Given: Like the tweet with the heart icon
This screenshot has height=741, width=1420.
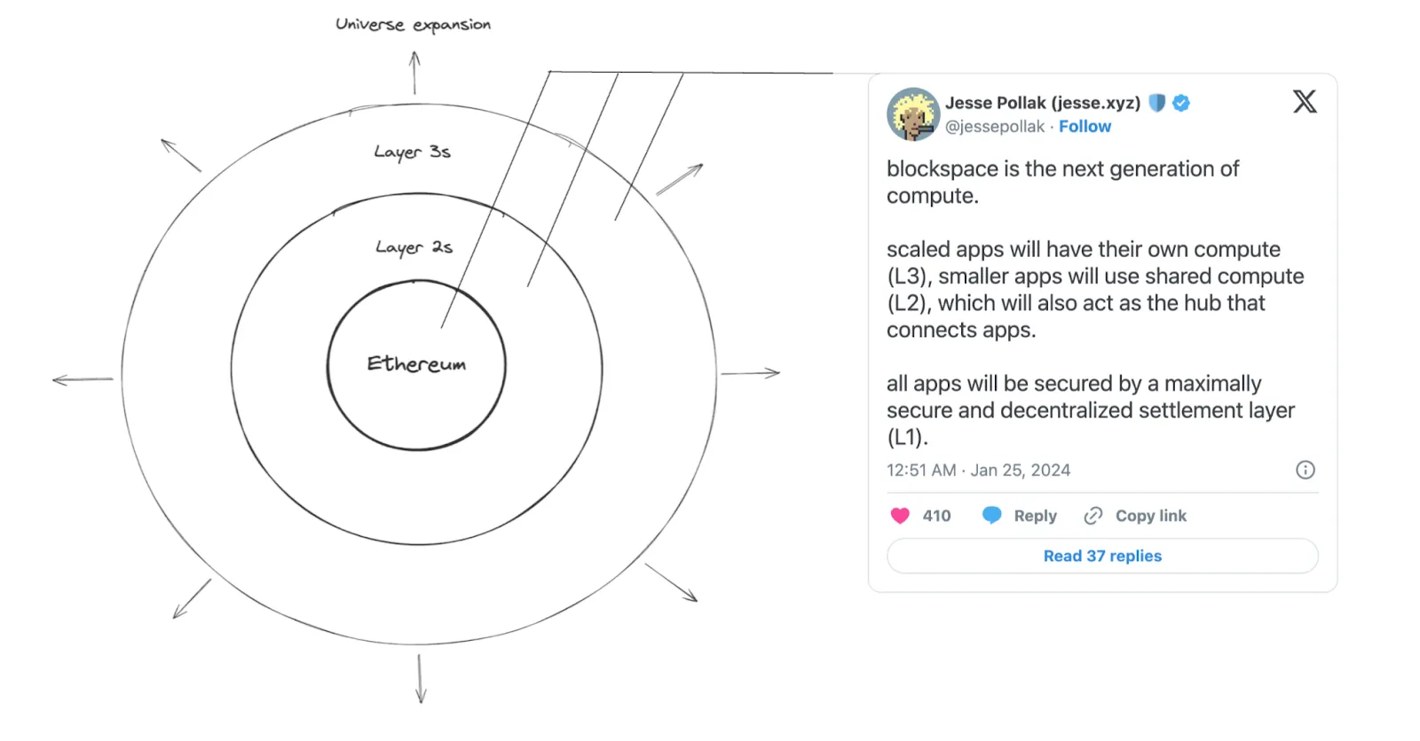Looking at the screenshot, I should (x=900, y=516).
